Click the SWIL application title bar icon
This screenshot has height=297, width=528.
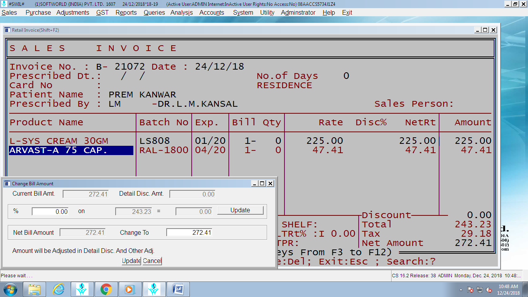click(x=4, y=4)
